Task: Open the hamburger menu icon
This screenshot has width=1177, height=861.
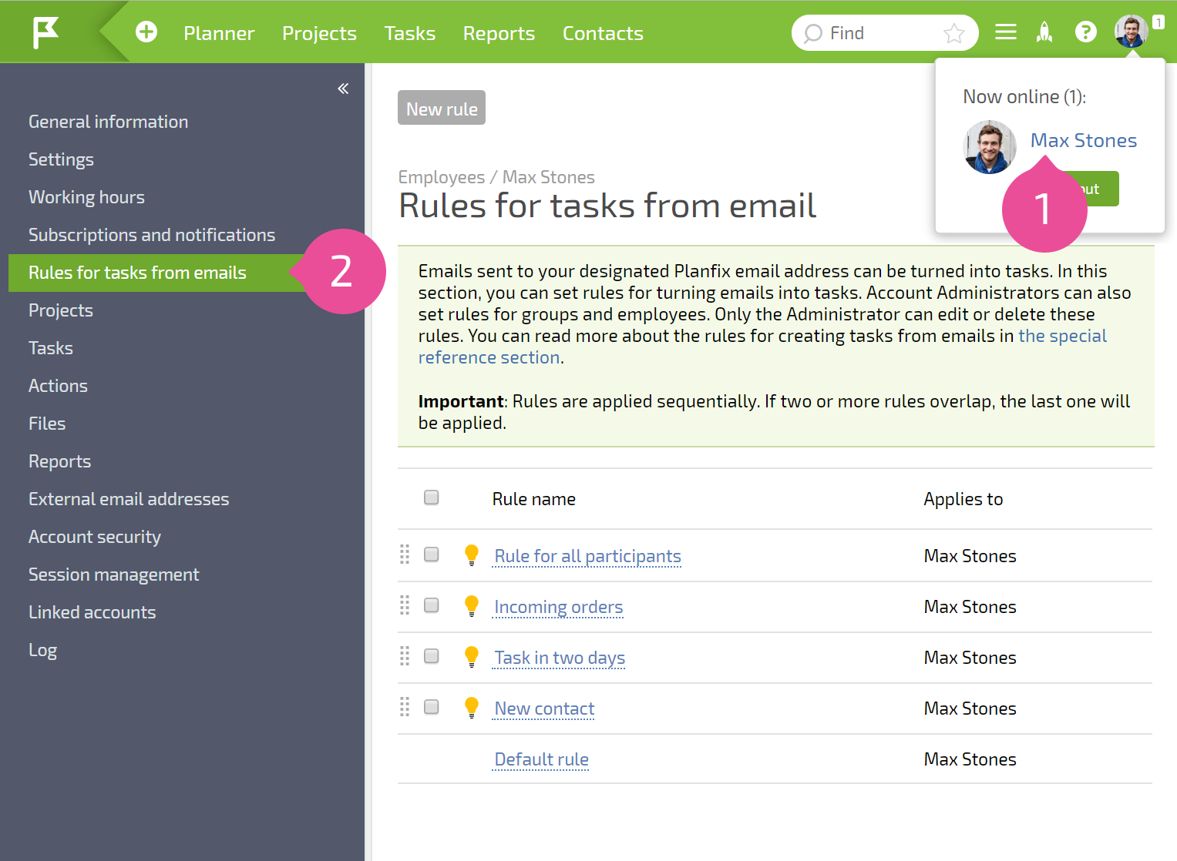Action: point(1005,32)
